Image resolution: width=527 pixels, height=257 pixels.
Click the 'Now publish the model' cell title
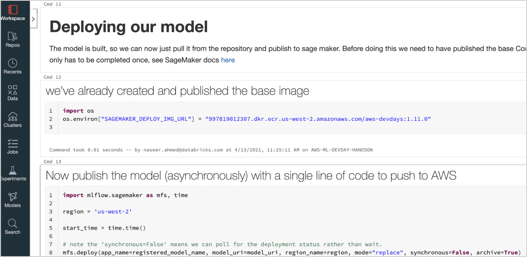pyautogui.click(x=251, y=175)
